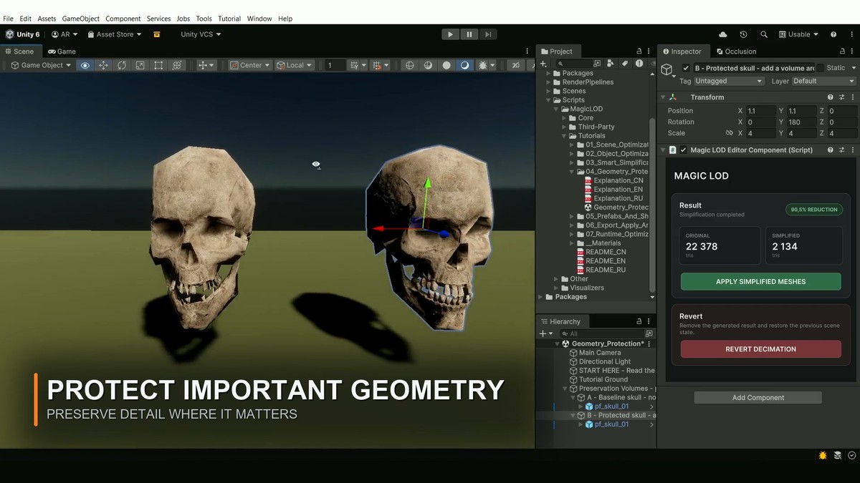
Task: Open the Undo History clock icon
Action: tap(743, 34)
